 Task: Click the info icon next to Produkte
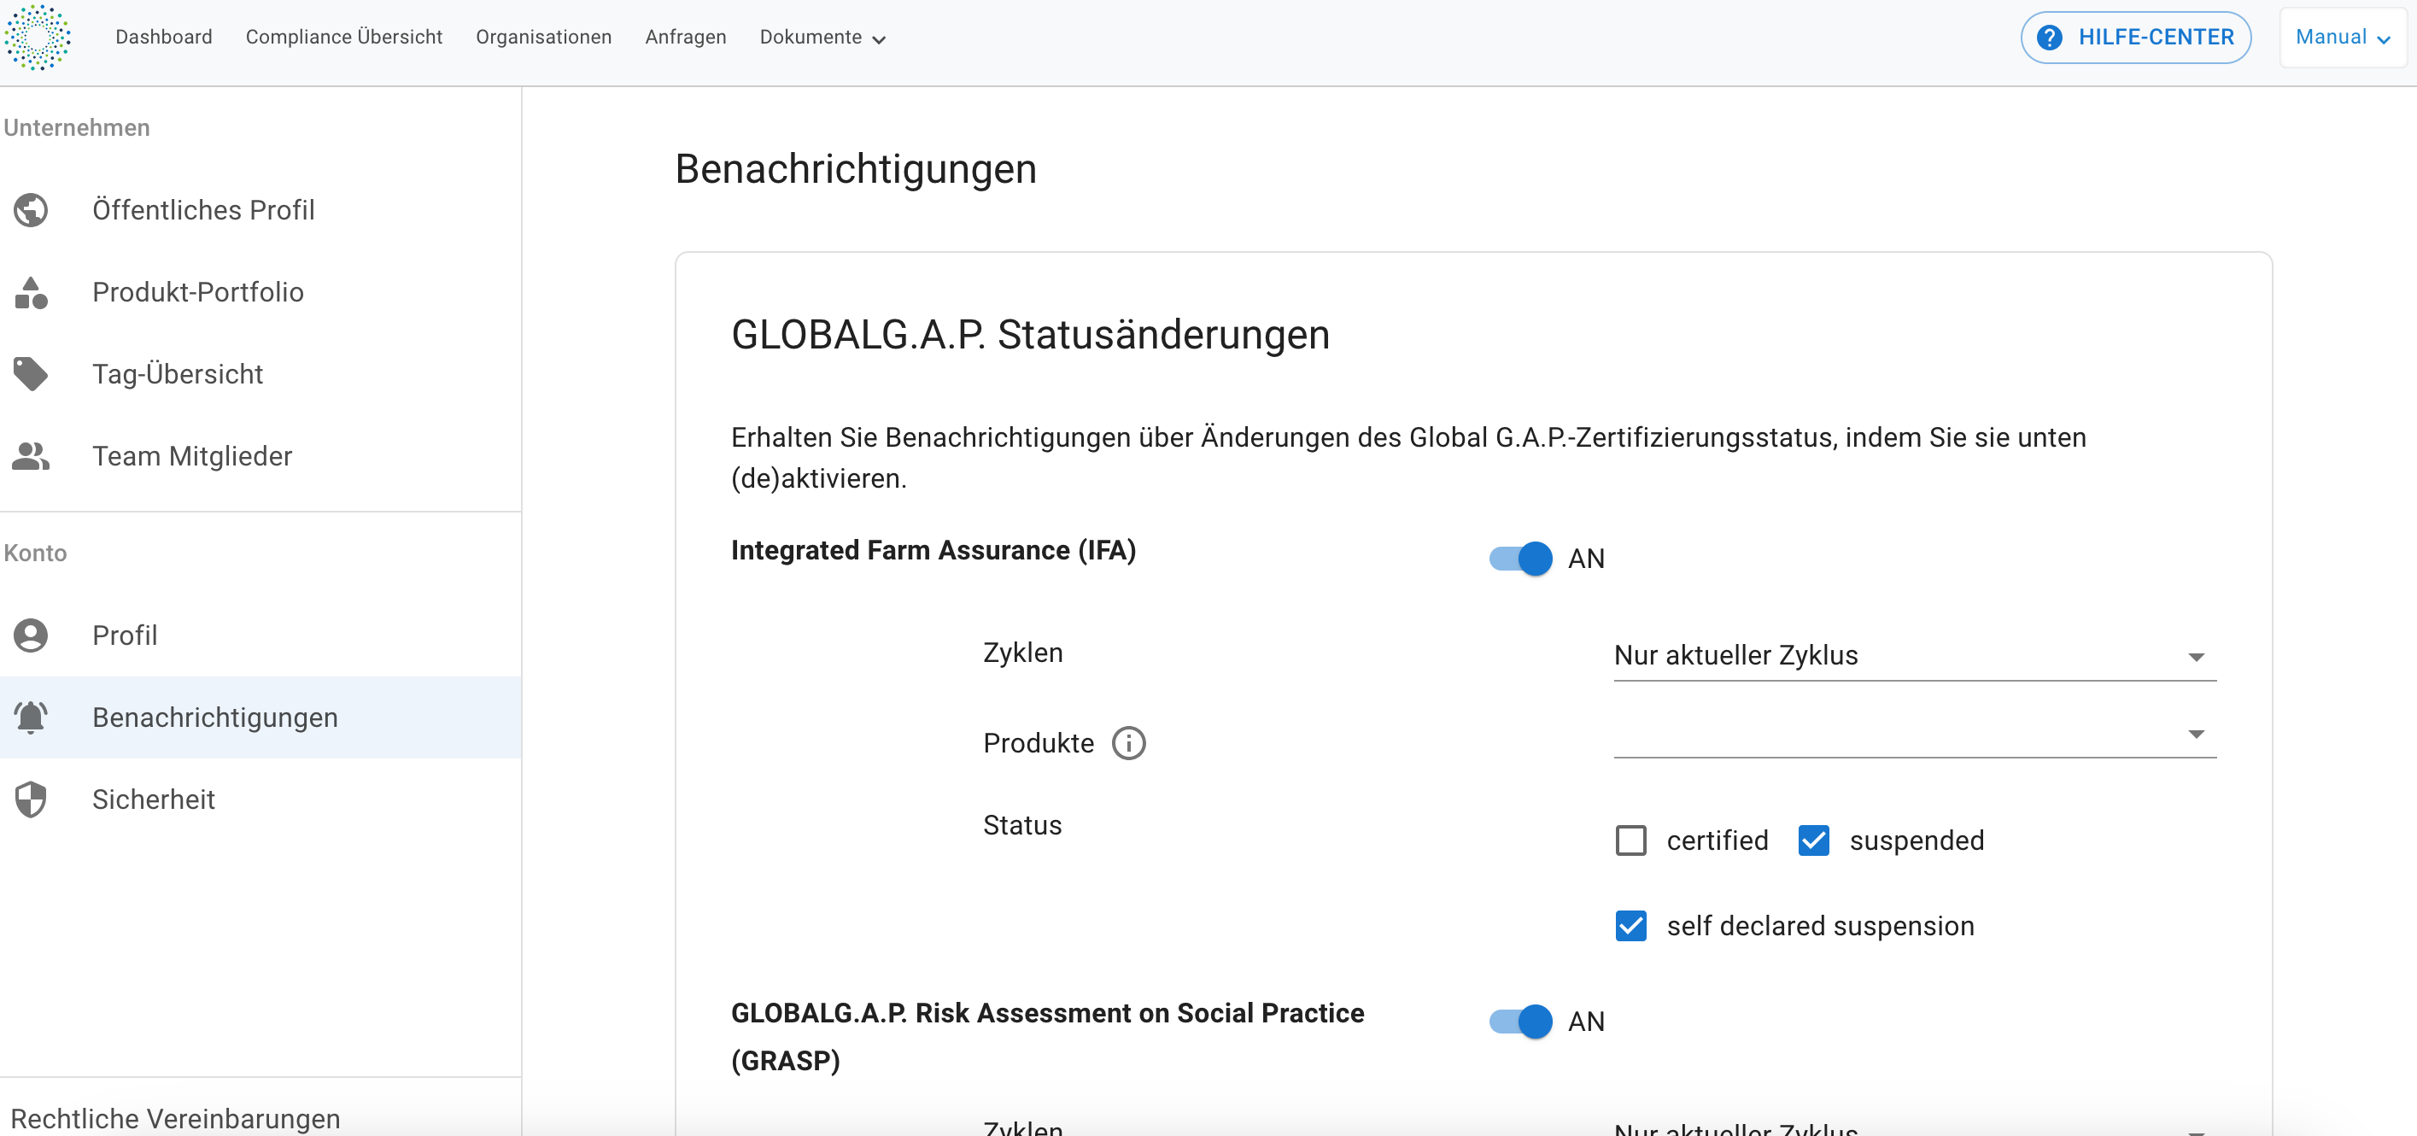(x=1129, y=743)
